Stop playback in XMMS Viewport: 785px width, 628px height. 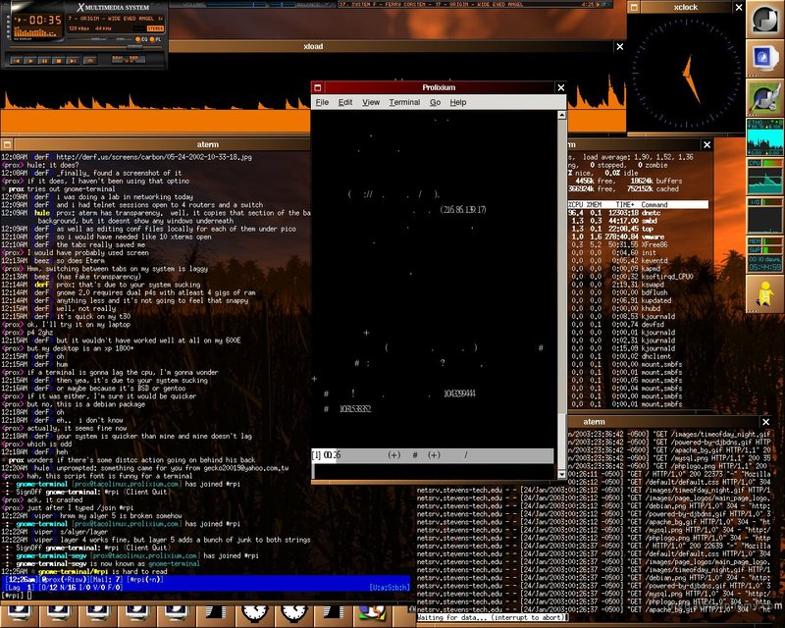pos(59,60)
